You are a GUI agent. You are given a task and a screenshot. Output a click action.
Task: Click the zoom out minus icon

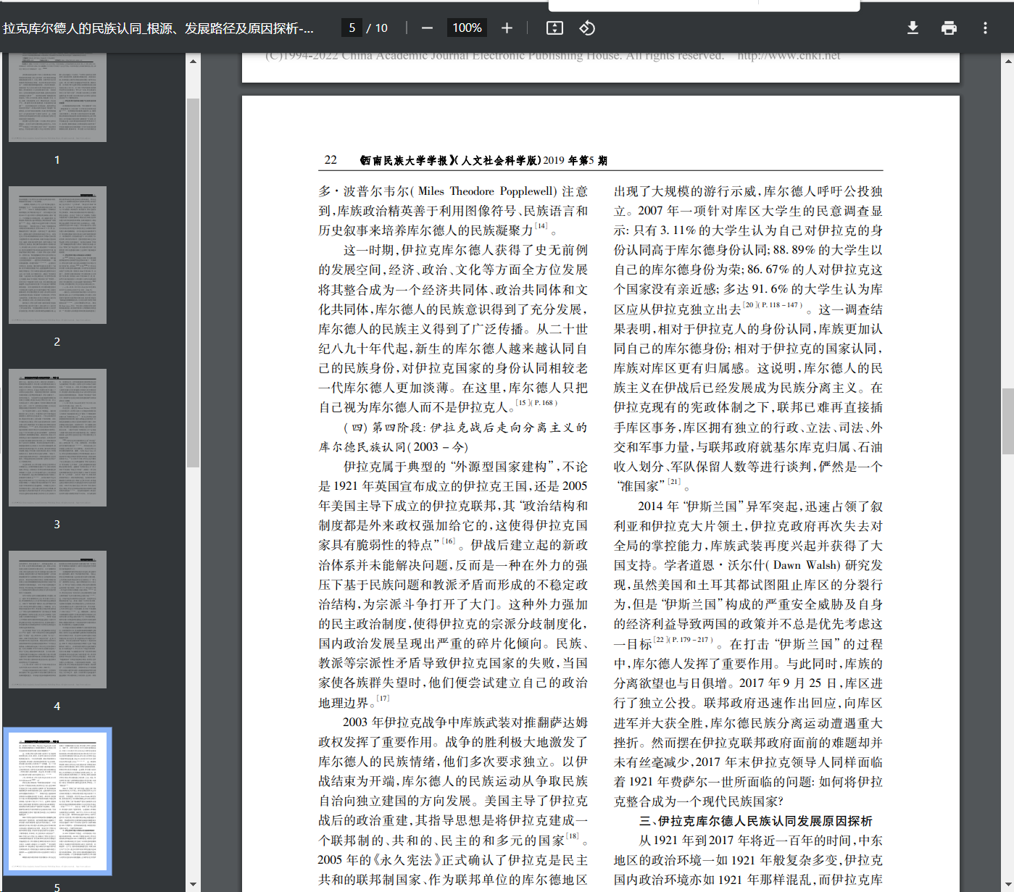pyautogui.click(x=427, y=28)
